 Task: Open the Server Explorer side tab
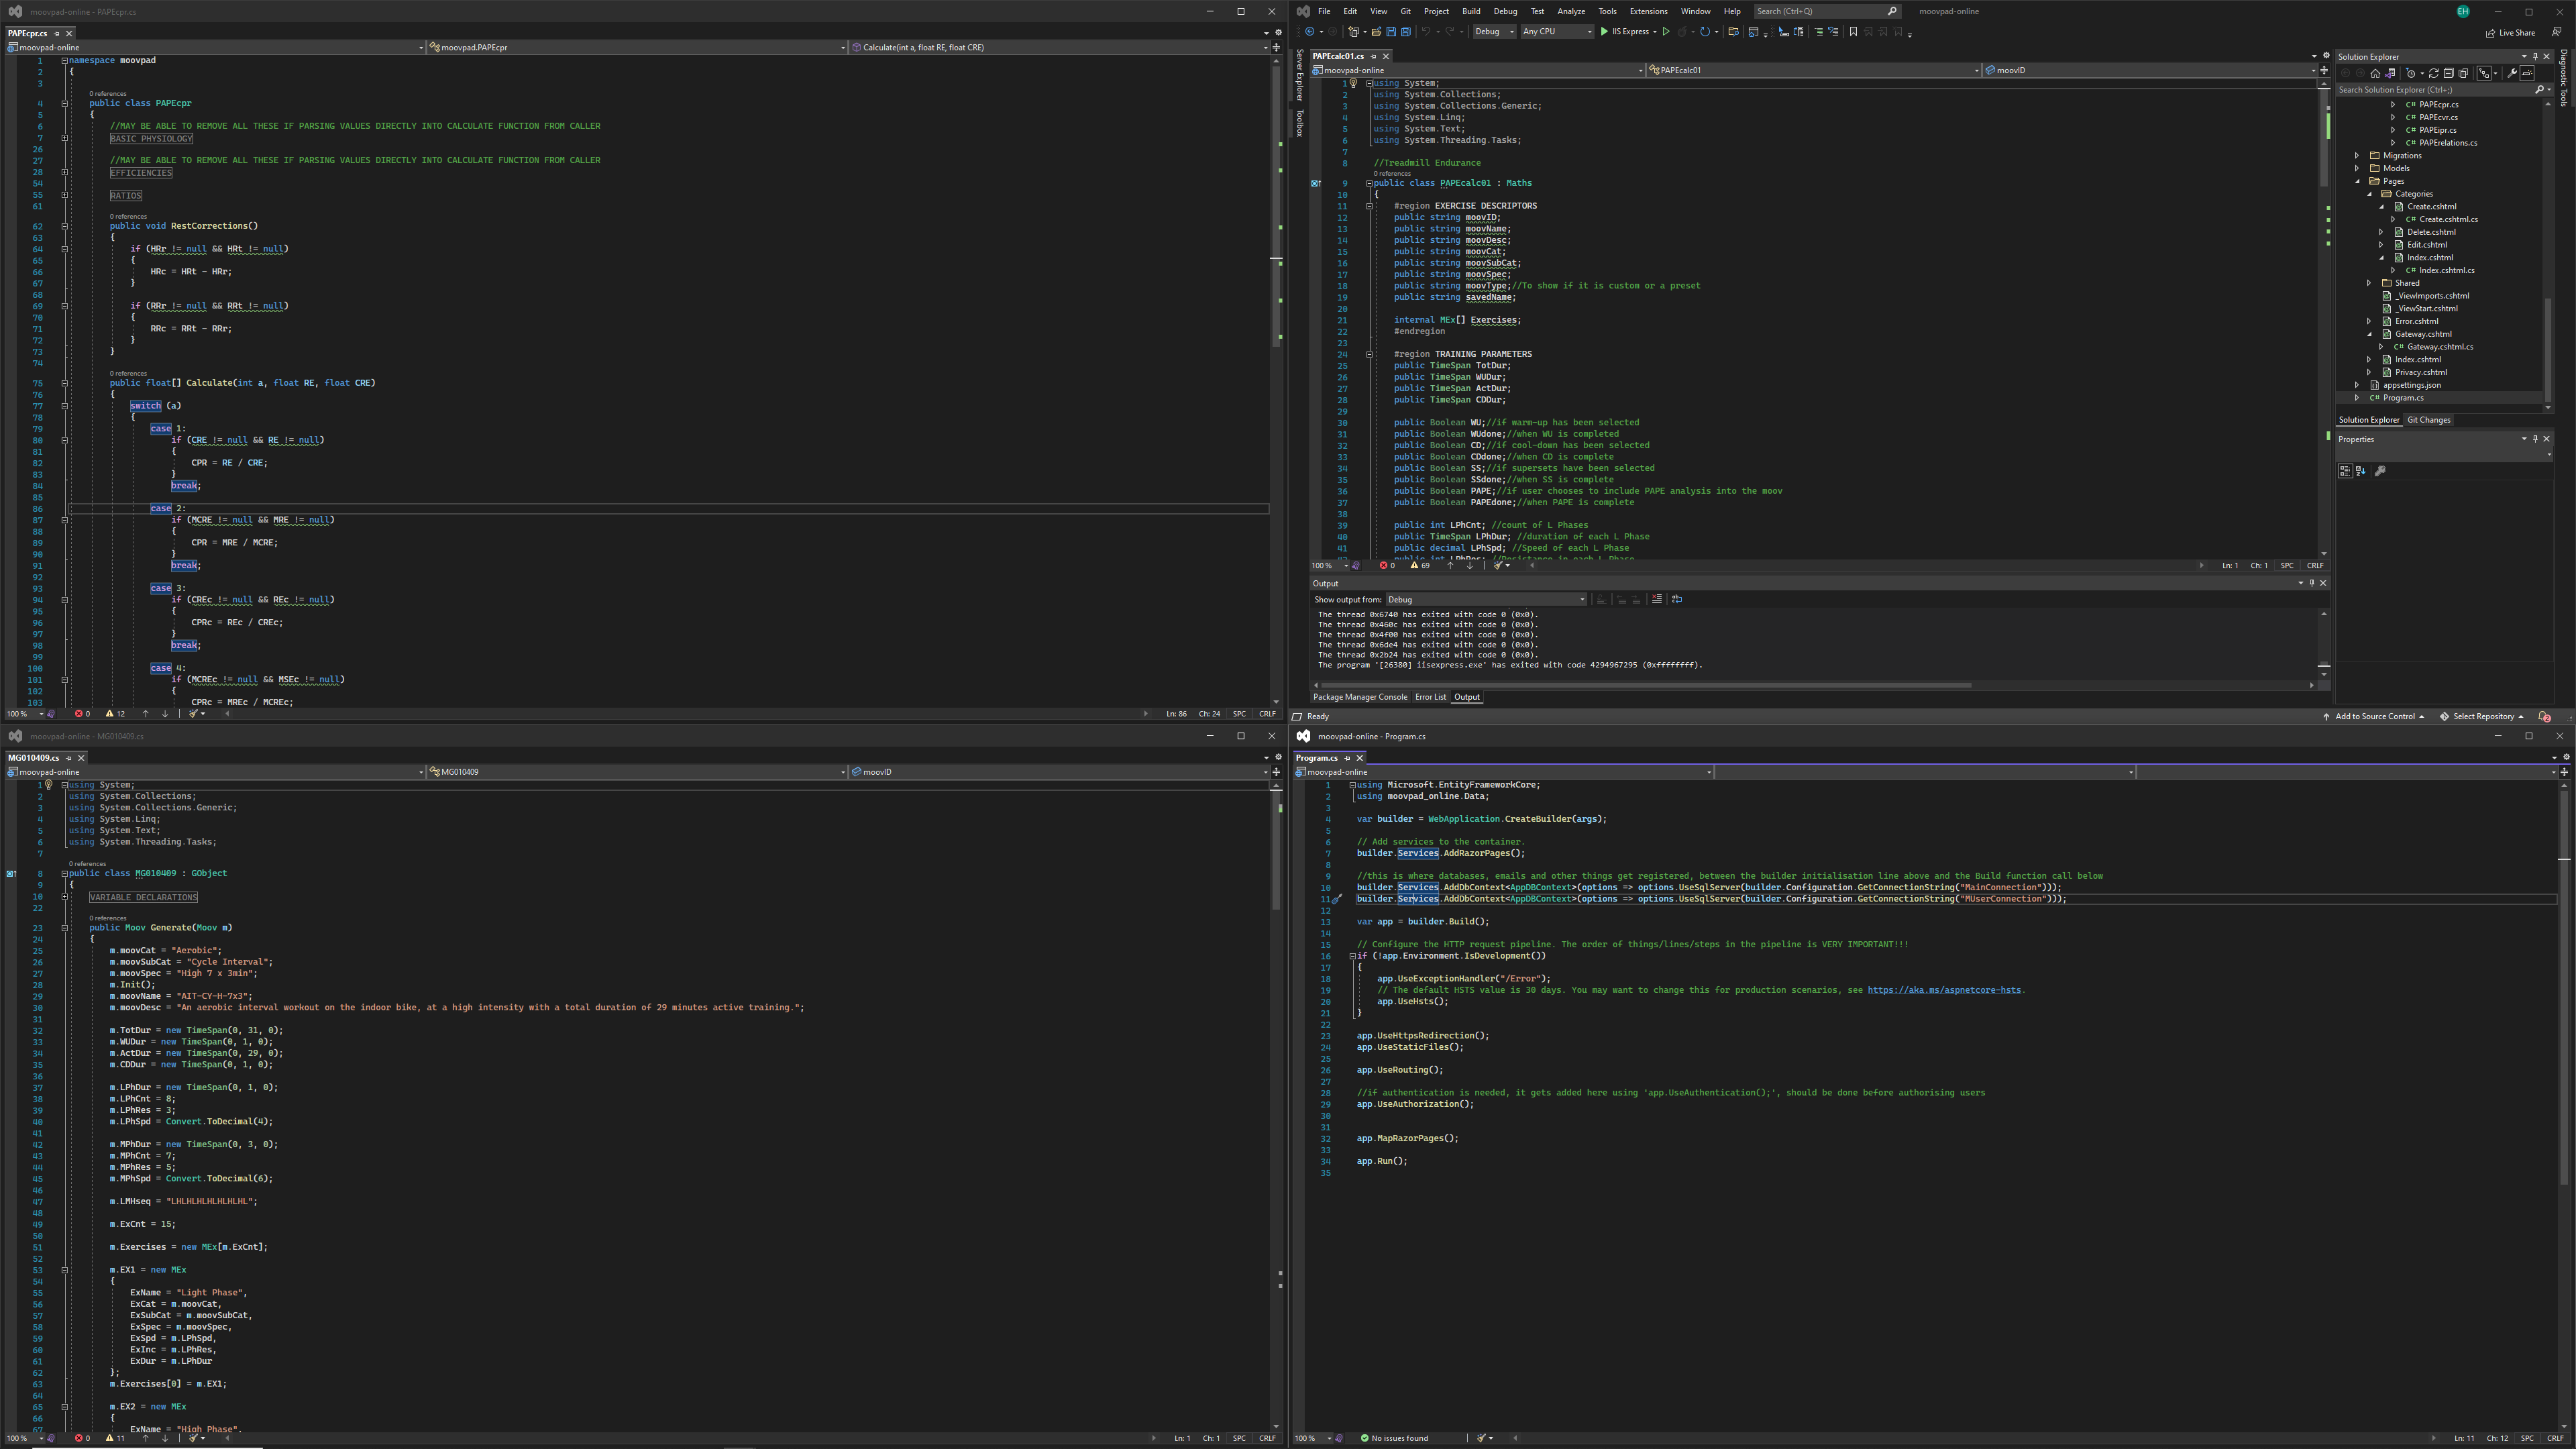(x=1299, y=75)
